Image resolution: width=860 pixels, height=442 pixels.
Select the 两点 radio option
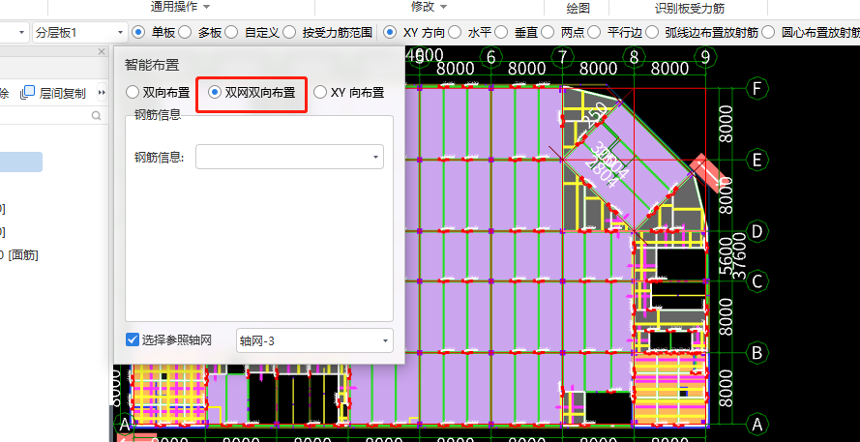pos(548,32)
